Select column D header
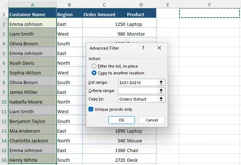Image resolution: width=241 pixels, height=165 pixels. click(141, 5)
